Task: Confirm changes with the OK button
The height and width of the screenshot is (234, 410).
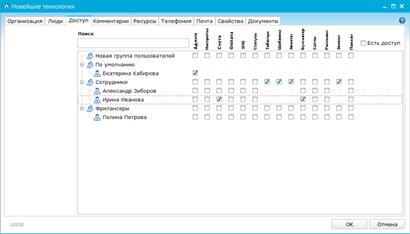Action: (349, 224)
